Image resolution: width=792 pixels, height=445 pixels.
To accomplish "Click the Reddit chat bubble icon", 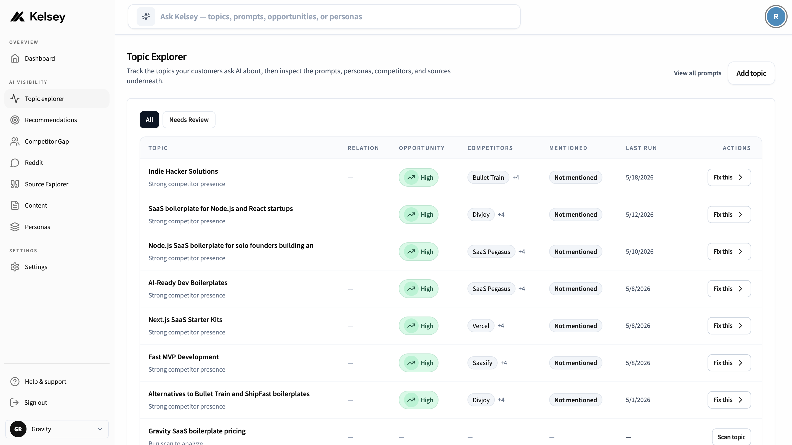I will pyautogui.click(x=15, y=162).
